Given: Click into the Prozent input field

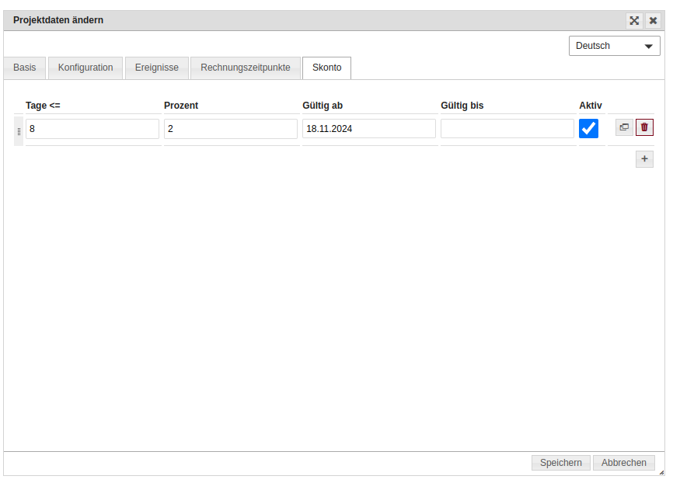Looking at the screenshot, I should click(x=231, y=129).
